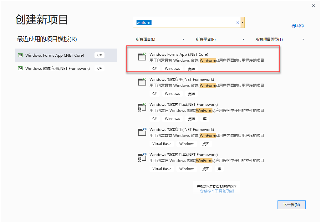Viewport: 321px width, 223px height.
Task: Open the 所有语言(L) dropdown
Action: click(160, 39)
